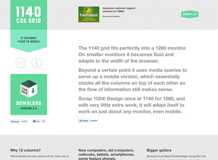Open the 'Awesome customer support software' ad text

pos(119,10)
